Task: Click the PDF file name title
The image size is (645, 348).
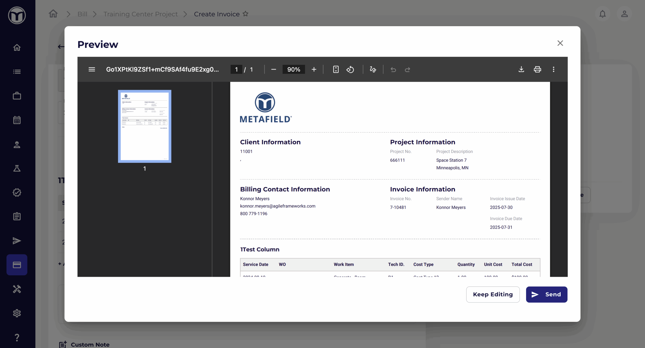Action: tap(163, 69)
